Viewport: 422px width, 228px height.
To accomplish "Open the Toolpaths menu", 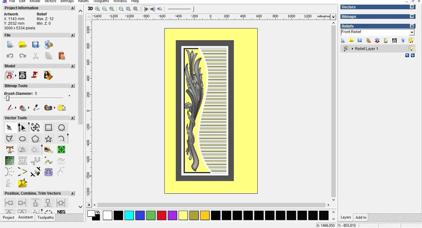I will tap(101, 1).
